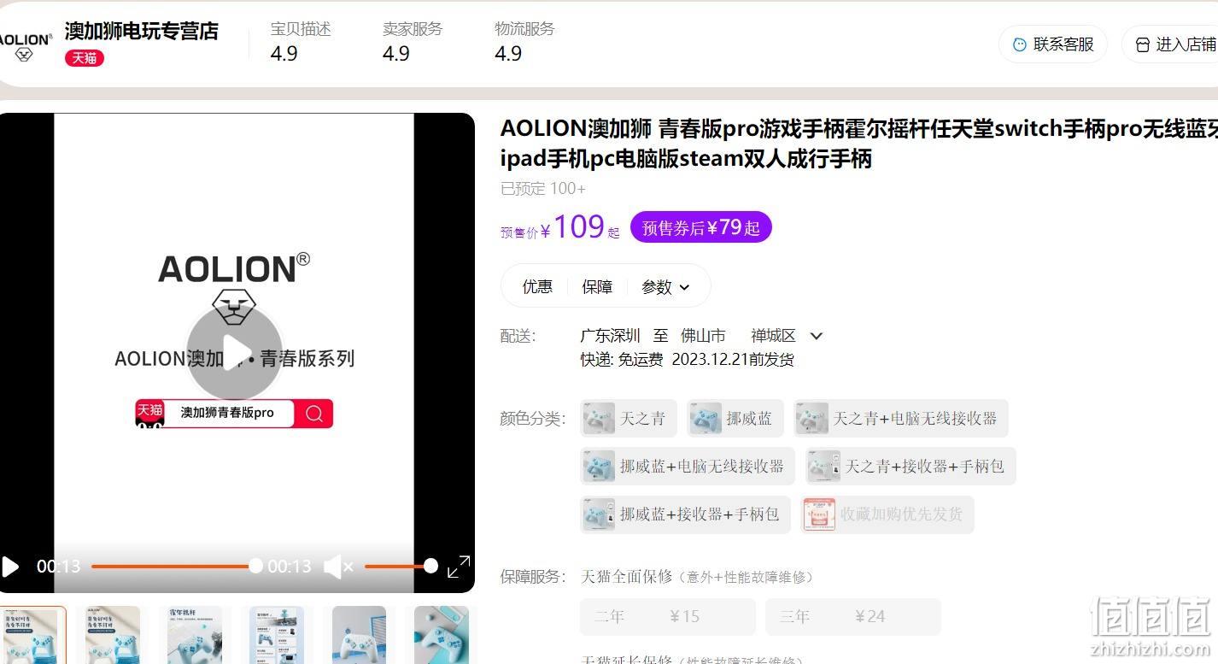The width and height of the screenshot is (1218, 664).
Task: Open fifth thumbnail with white controller
Action: pyautogui.click(x=359, y=635)
